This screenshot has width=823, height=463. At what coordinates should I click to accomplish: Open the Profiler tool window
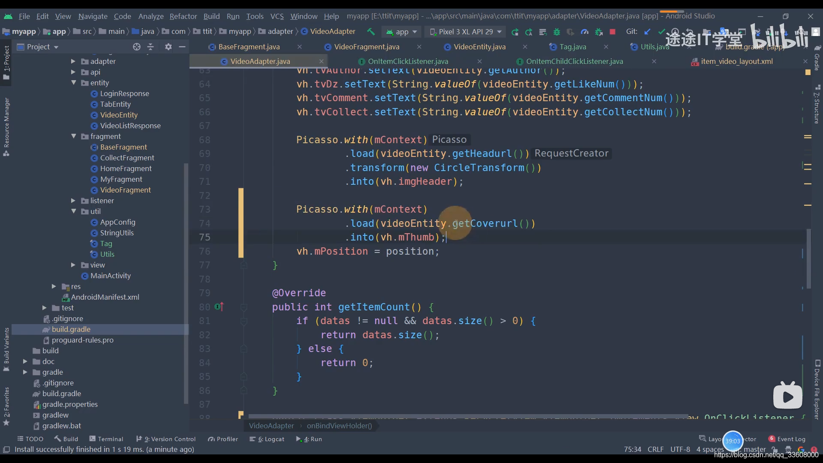click(x=223, y=439)
